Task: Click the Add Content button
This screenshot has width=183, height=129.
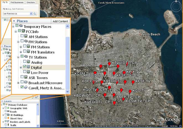Action: click(60, 21)
